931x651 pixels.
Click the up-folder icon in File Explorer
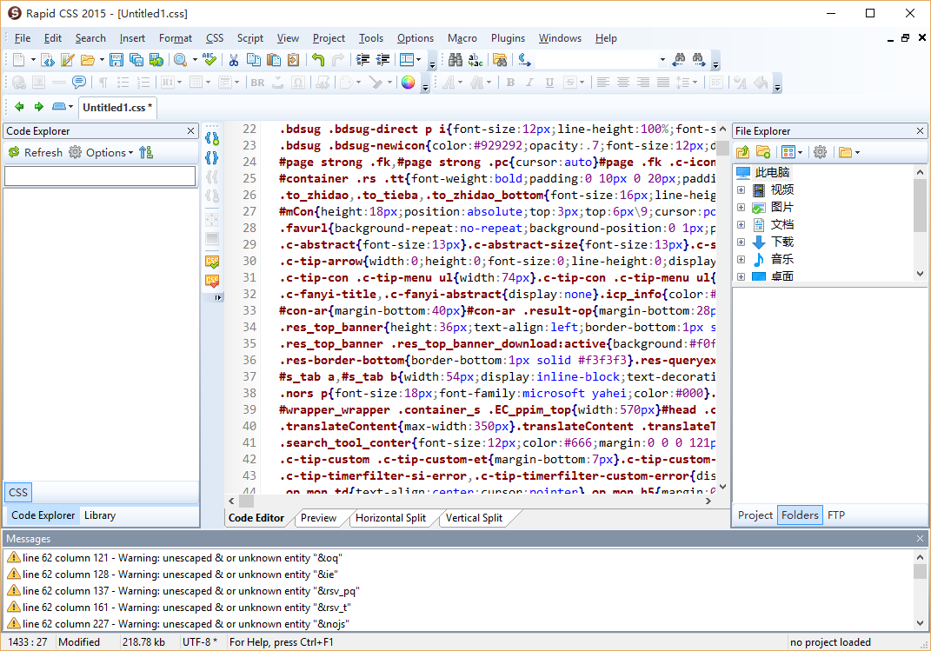pyautogui.click(x=742, y=152)
